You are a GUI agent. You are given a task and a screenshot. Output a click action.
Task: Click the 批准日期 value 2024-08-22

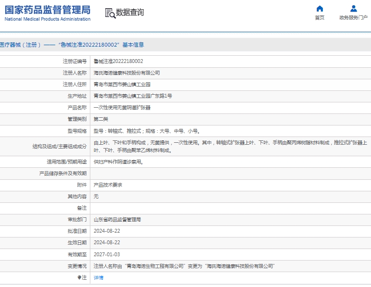(x=107, y=231)
